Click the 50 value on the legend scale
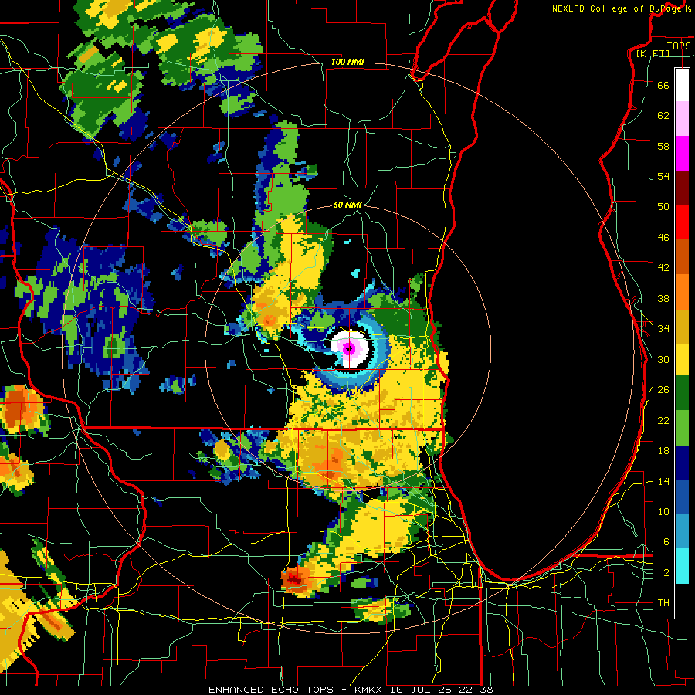This screenshot has height=695, width=695. tap(663, 206)
